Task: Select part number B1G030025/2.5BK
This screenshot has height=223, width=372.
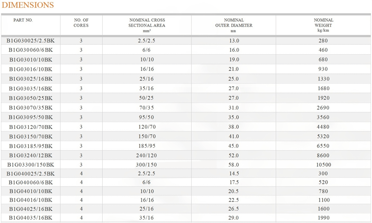Action: 31,41
